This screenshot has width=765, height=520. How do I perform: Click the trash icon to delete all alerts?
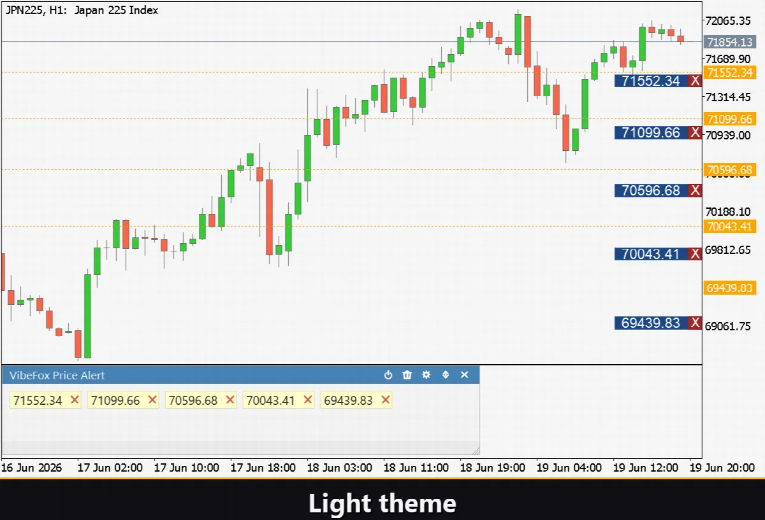pyautogui.click(x=407, y=375)
